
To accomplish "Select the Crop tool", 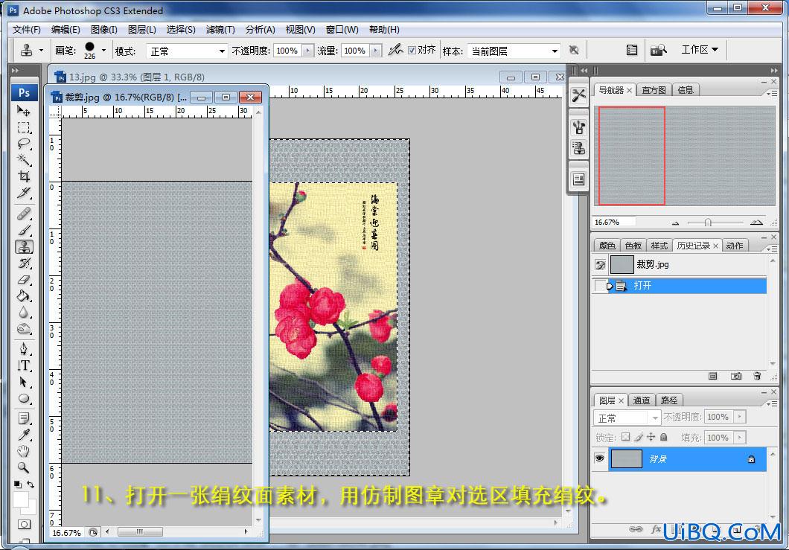I will tap(24, 176).
